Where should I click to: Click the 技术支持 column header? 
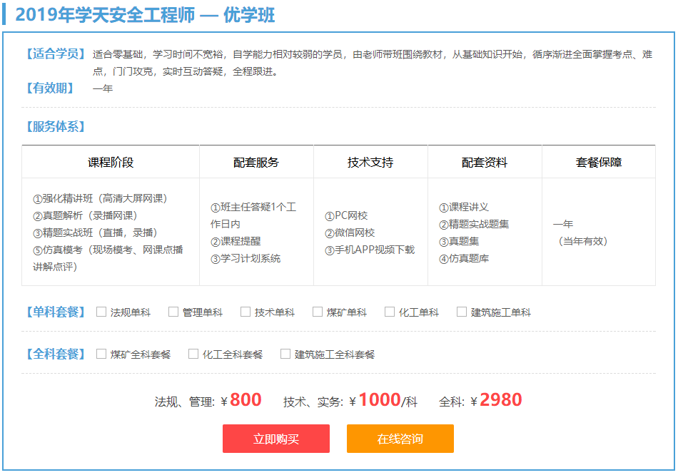370,163
